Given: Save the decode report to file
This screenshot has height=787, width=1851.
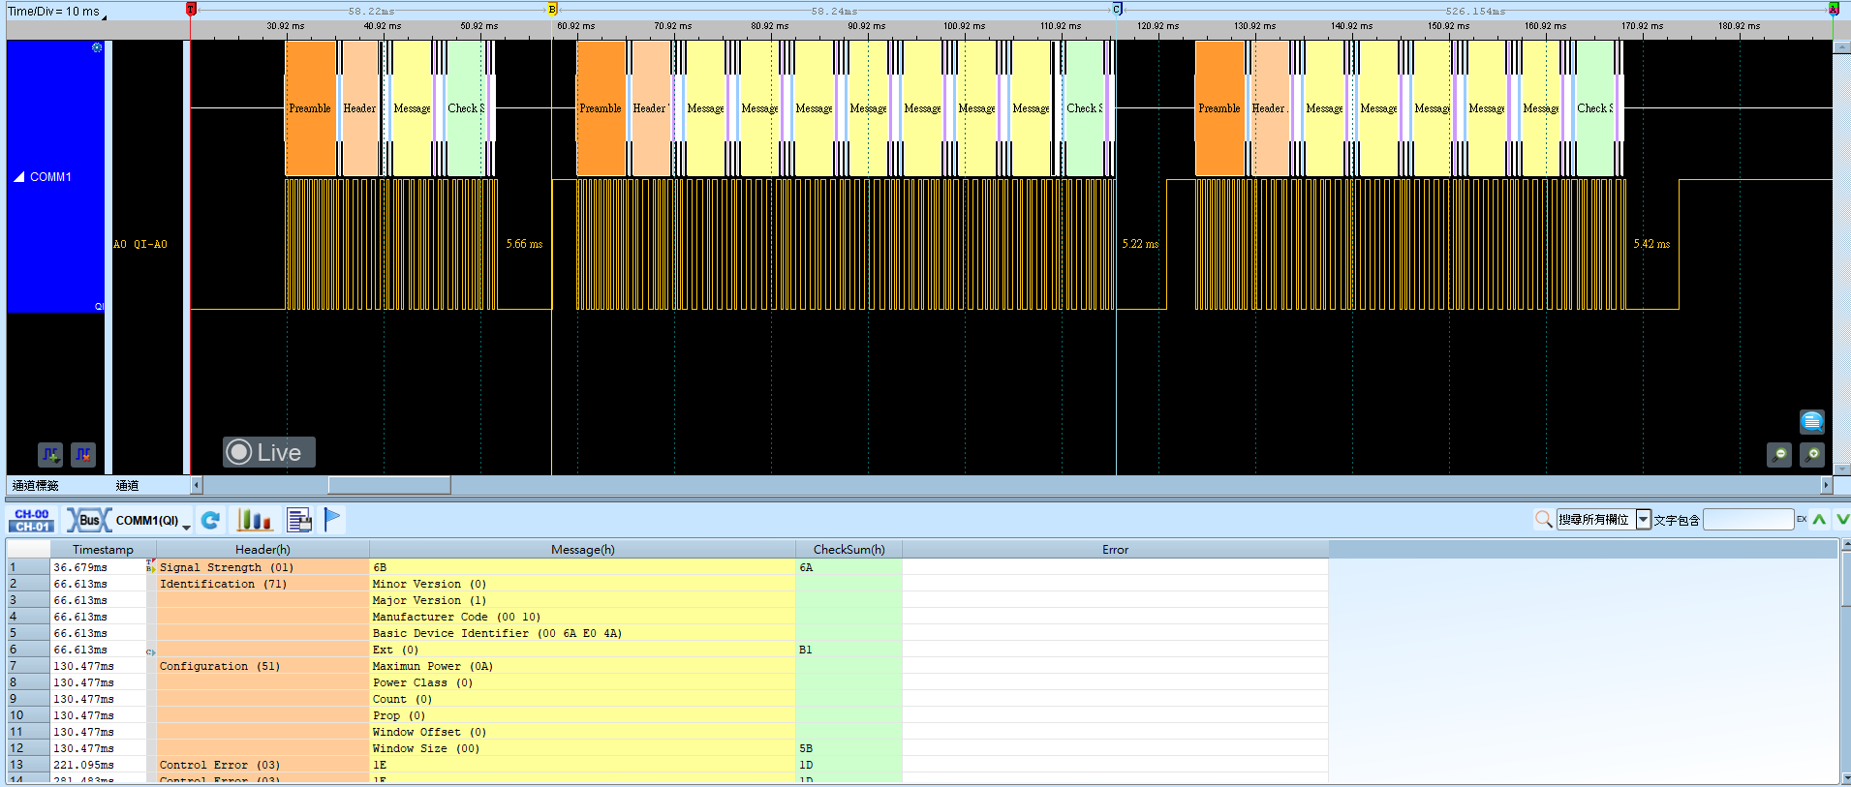Looking at the screenshot, I should pyautogui.click(x=299, y=521).
